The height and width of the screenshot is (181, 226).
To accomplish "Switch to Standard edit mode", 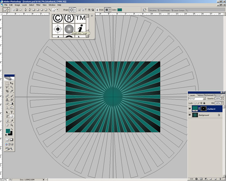I will pyautogui.click(x=7, y=139).
